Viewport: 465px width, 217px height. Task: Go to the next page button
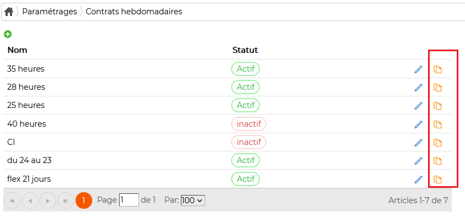[48, 200]
